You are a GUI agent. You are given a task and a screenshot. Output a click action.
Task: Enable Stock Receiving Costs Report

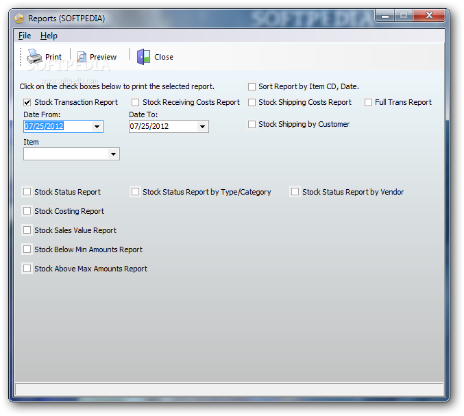coord(135,102)
